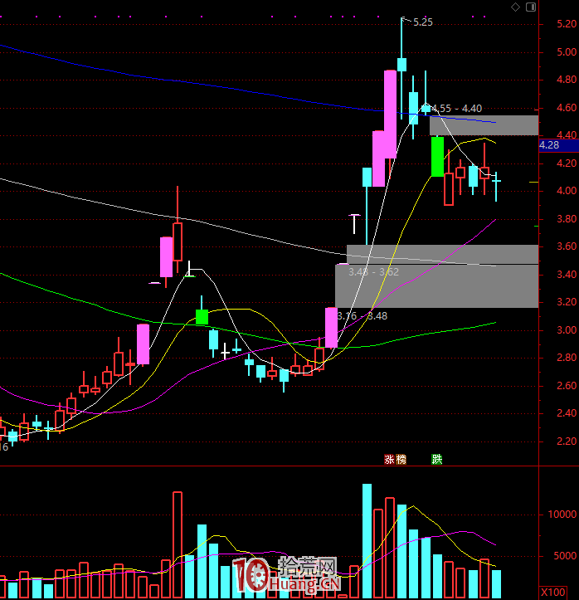Image resolution: width=579 pixels, height=600 pixels.
Task: Open the orange 榜 event marker
Action: pos(401,459)
